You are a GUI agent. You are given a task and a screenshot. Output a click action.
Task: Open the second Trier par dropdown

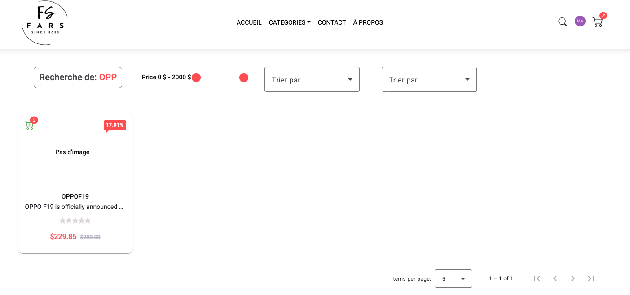429,79
